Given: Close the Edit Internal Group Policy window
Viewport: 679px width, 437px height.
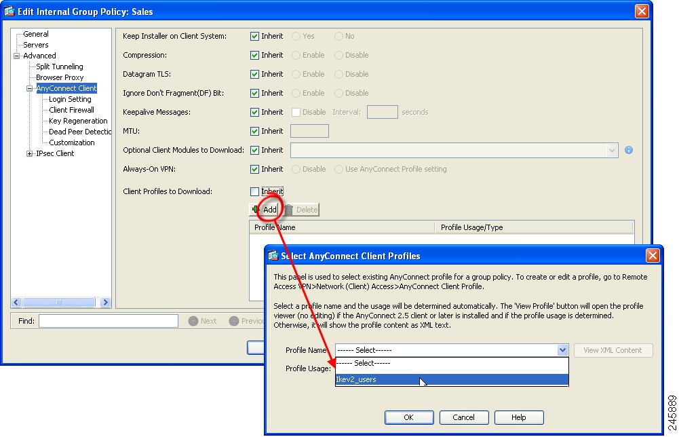Looking at the screenshot, I should [642, 12].
